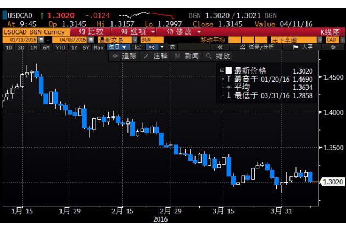Open the start date calendar picker
Image resolution: width=346 pixels, height=231 pixels.
pyautogui.click(x=41, y=40)
